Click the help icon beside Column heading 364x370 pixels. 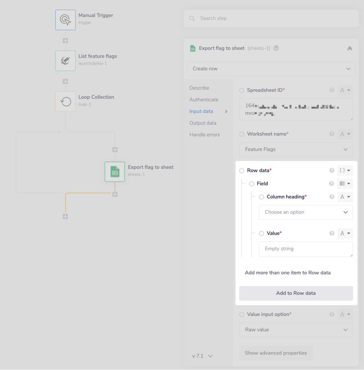tap(332, 197)
